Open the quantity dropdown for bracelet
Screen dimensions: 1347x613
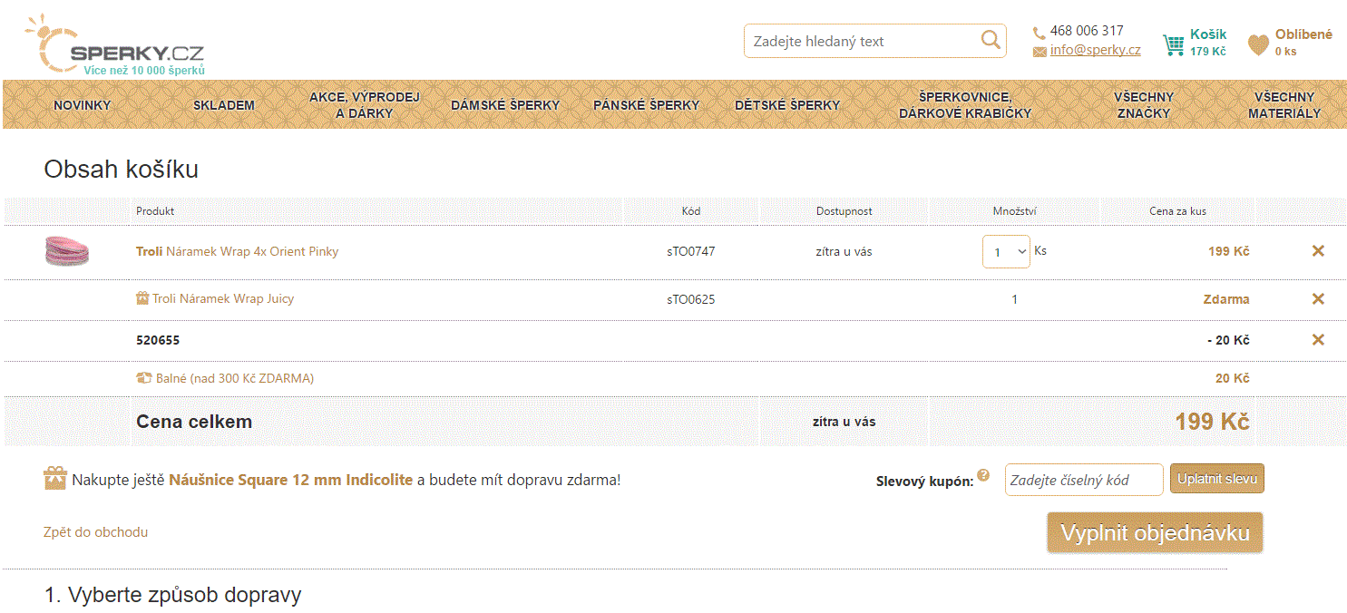pos(1006,252)
